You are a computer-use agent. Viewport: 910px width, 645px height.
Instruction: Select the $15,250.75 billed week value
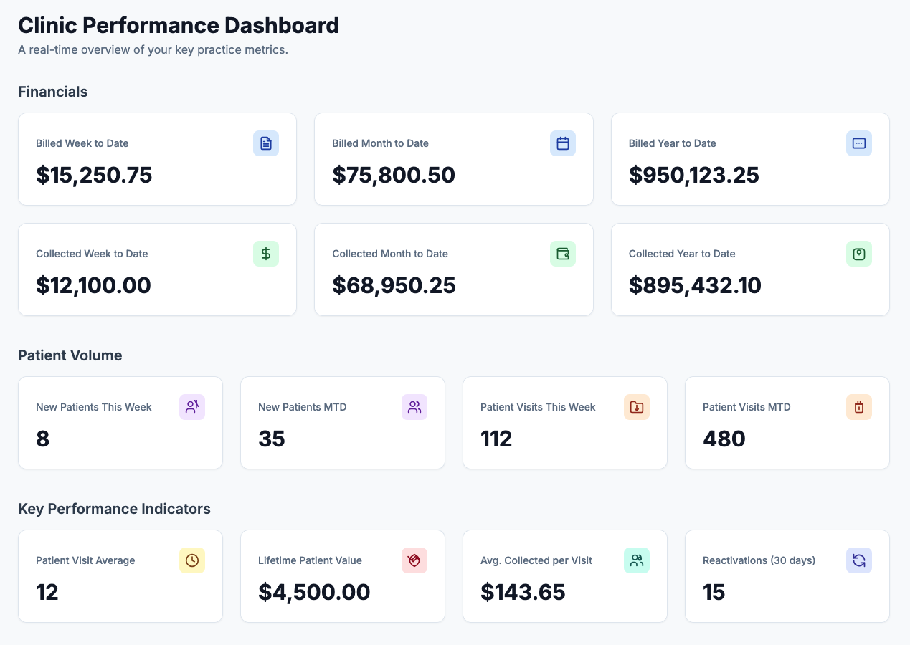point(94,176)
